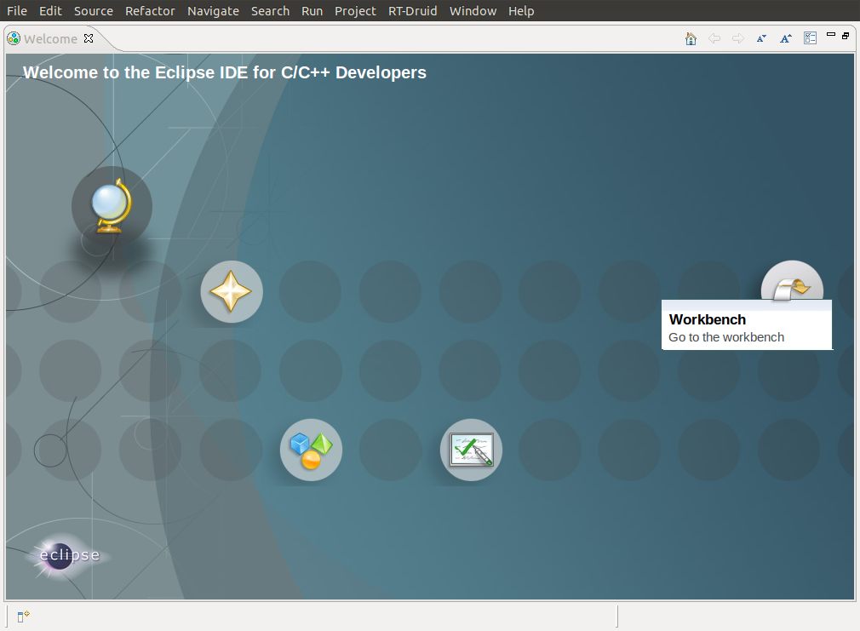Screen dimensions: 860x631
Task: Open the RT-Druid menu
Action: click(x=412, y=11)
